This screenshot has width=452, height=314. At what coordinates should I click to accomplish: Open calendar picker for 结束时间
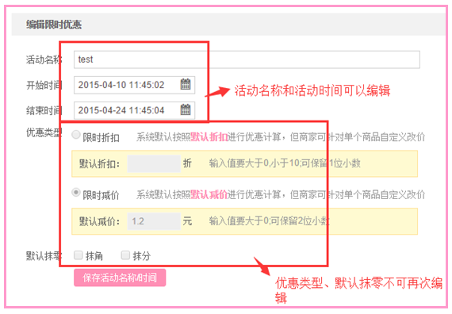pyautogui.click(x=186, y=110)
